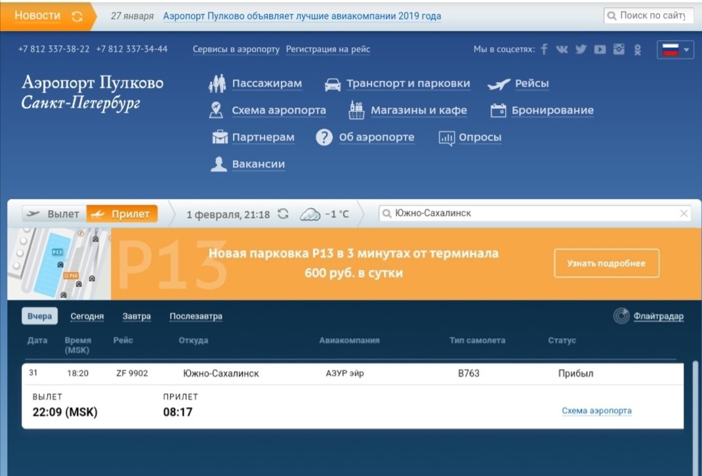This screenshot has width=702, height=476.
Task: Open the Бронирование calendar icon
Action: pyautogui.click(x=497, y=110)
